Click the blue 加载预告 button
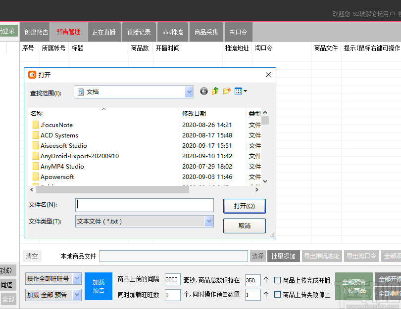Screen dimensions: 401x309 coord(99,286)
